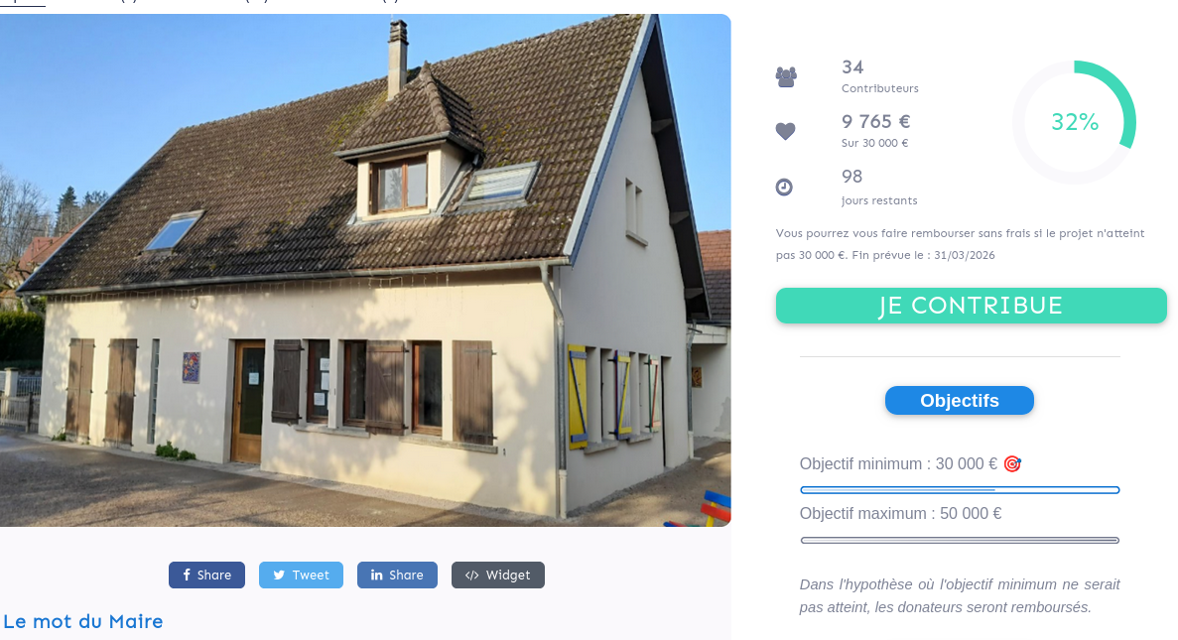
Task: Click the contributors group icon
Action: [786, 77]
